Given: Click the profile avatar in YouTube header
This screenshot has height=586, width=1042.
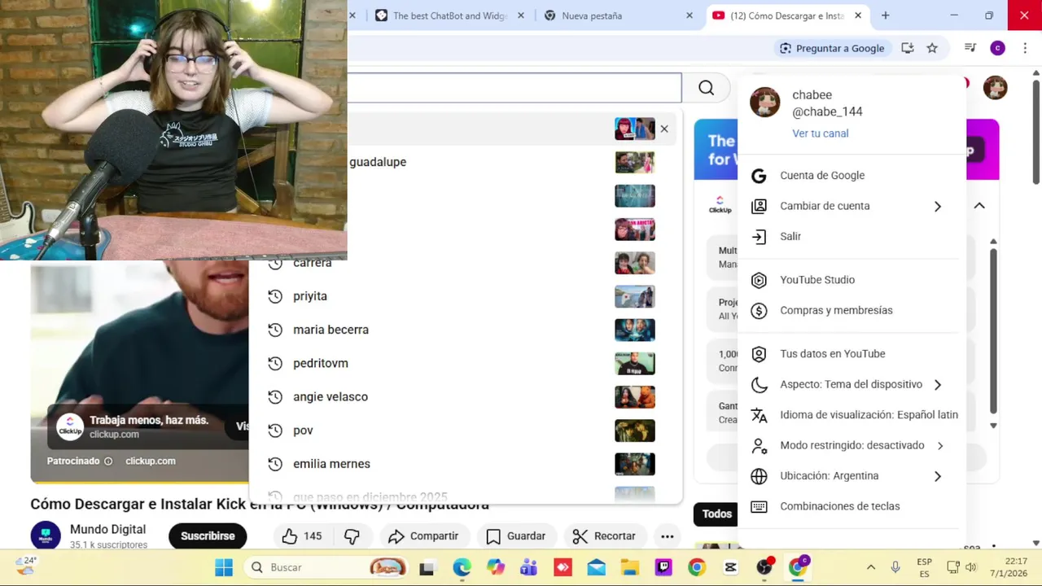Looking at the screenshot, I should [995, 88].
